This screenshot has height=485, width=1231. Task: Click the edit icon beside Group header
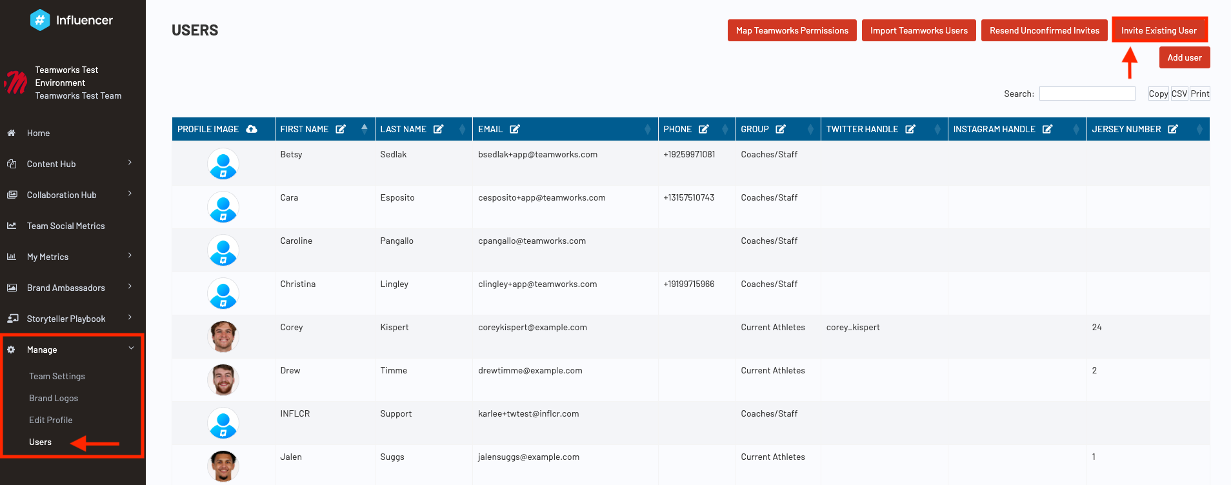781,129
